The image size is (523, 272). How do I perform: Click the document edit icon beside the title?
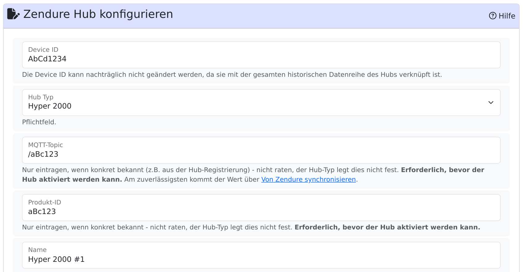(13, 14)
